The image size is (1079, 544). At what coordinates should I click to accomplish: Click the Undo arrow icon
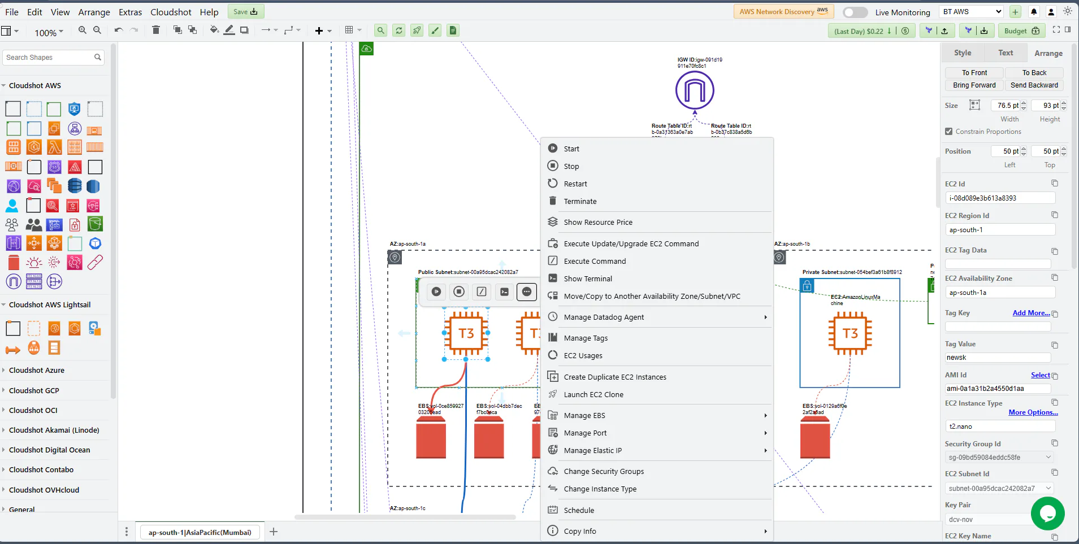[x=118, y=30]
